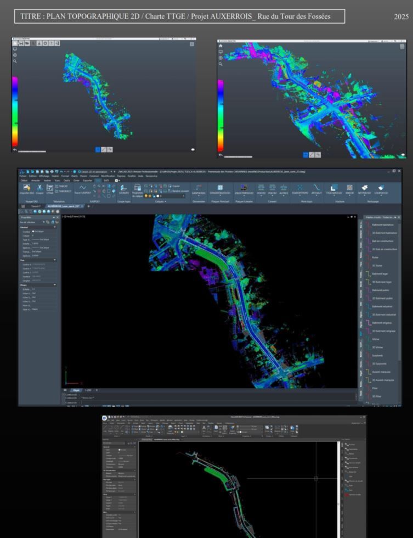Click the STATERTOPO point topo icon
Screen dimensions: 413x538
click(299, 187)
